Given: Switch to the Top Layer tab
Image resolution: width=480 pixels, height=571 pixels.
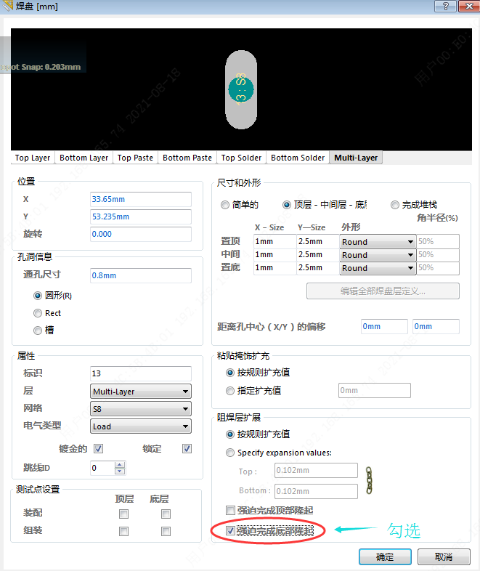Looking at the screenshot, I should pos(33,158).
